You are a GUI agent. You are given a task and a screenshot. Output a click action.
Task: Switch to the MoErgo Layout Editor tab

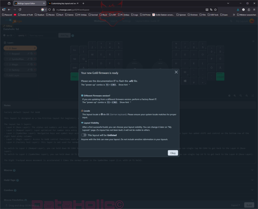(29, 4)
